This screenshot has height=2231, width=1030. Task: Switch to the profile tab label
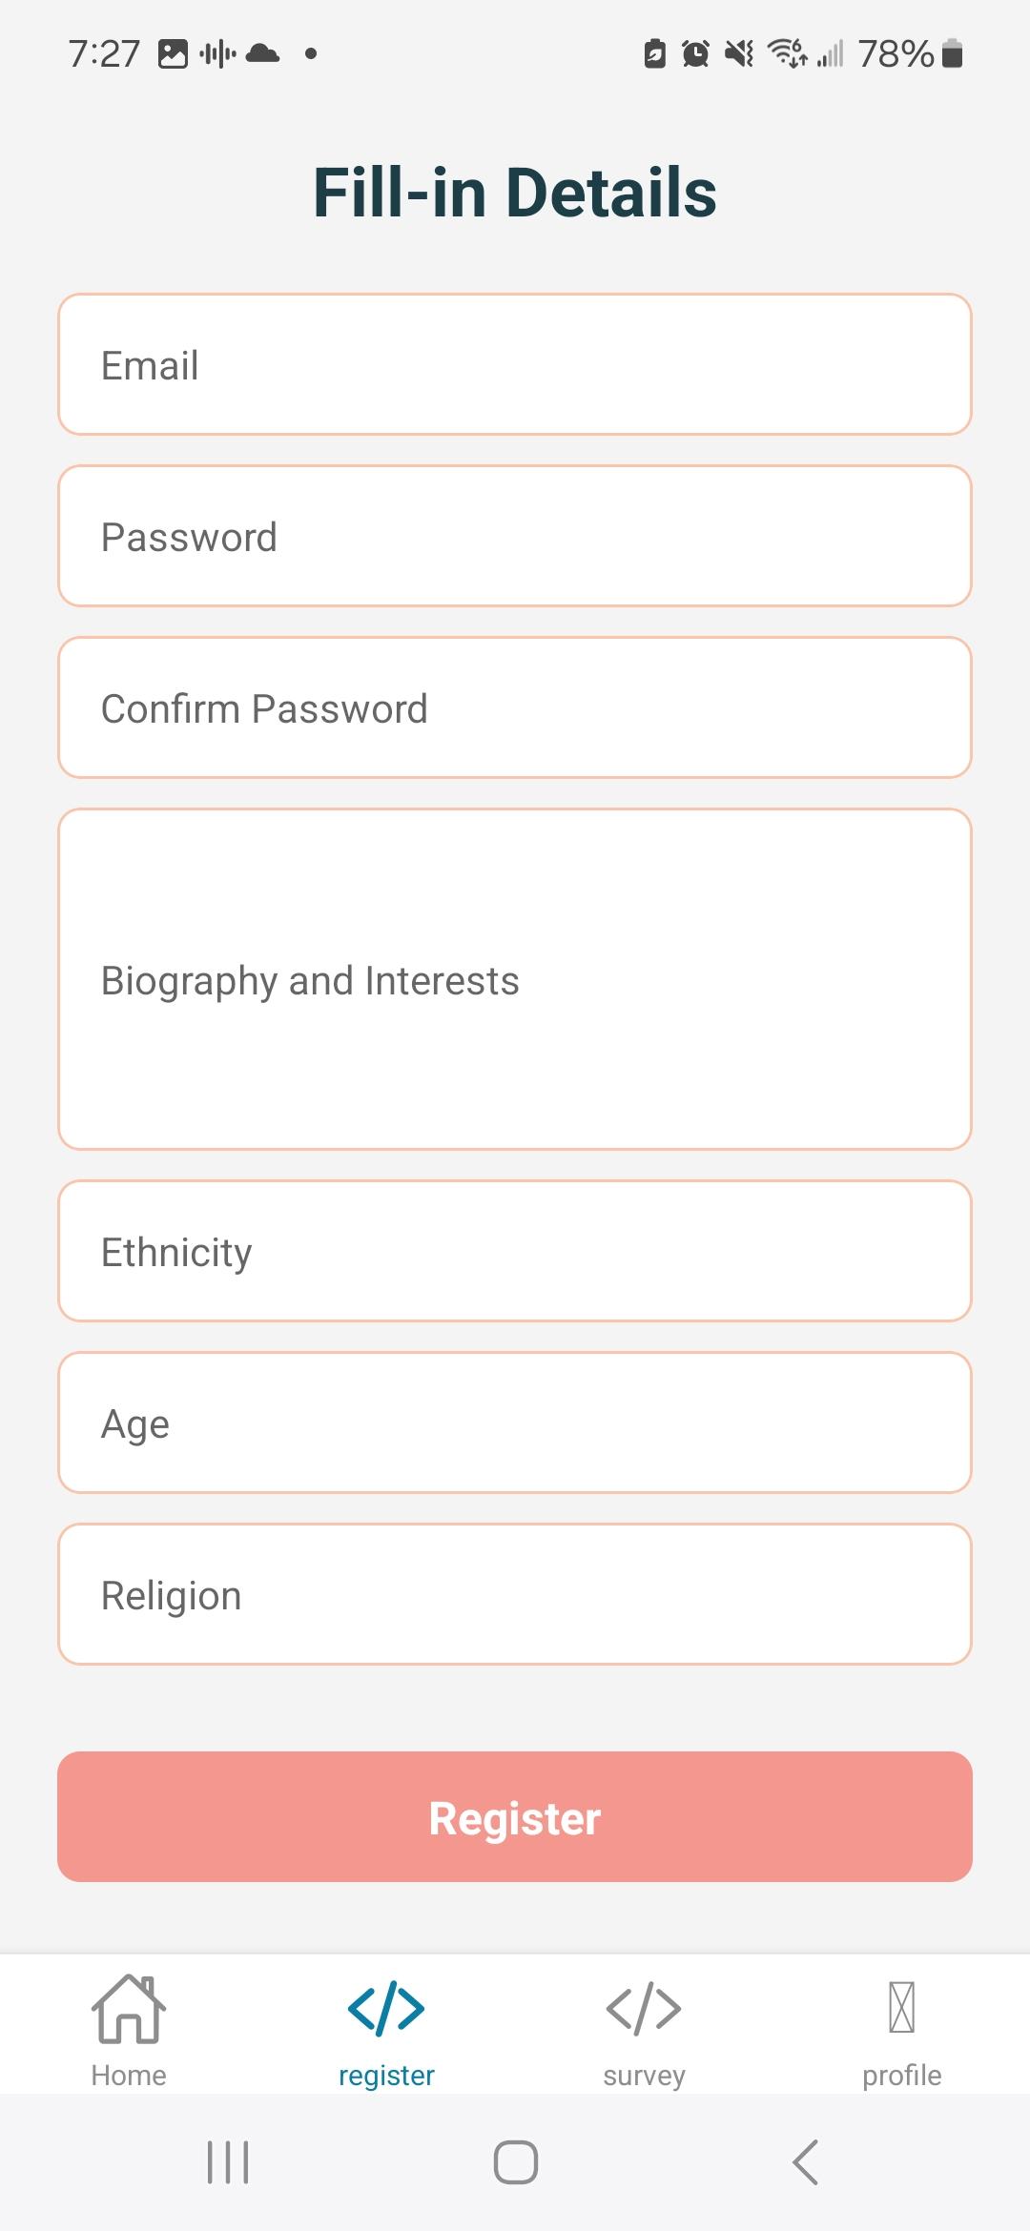(901, 2076)
